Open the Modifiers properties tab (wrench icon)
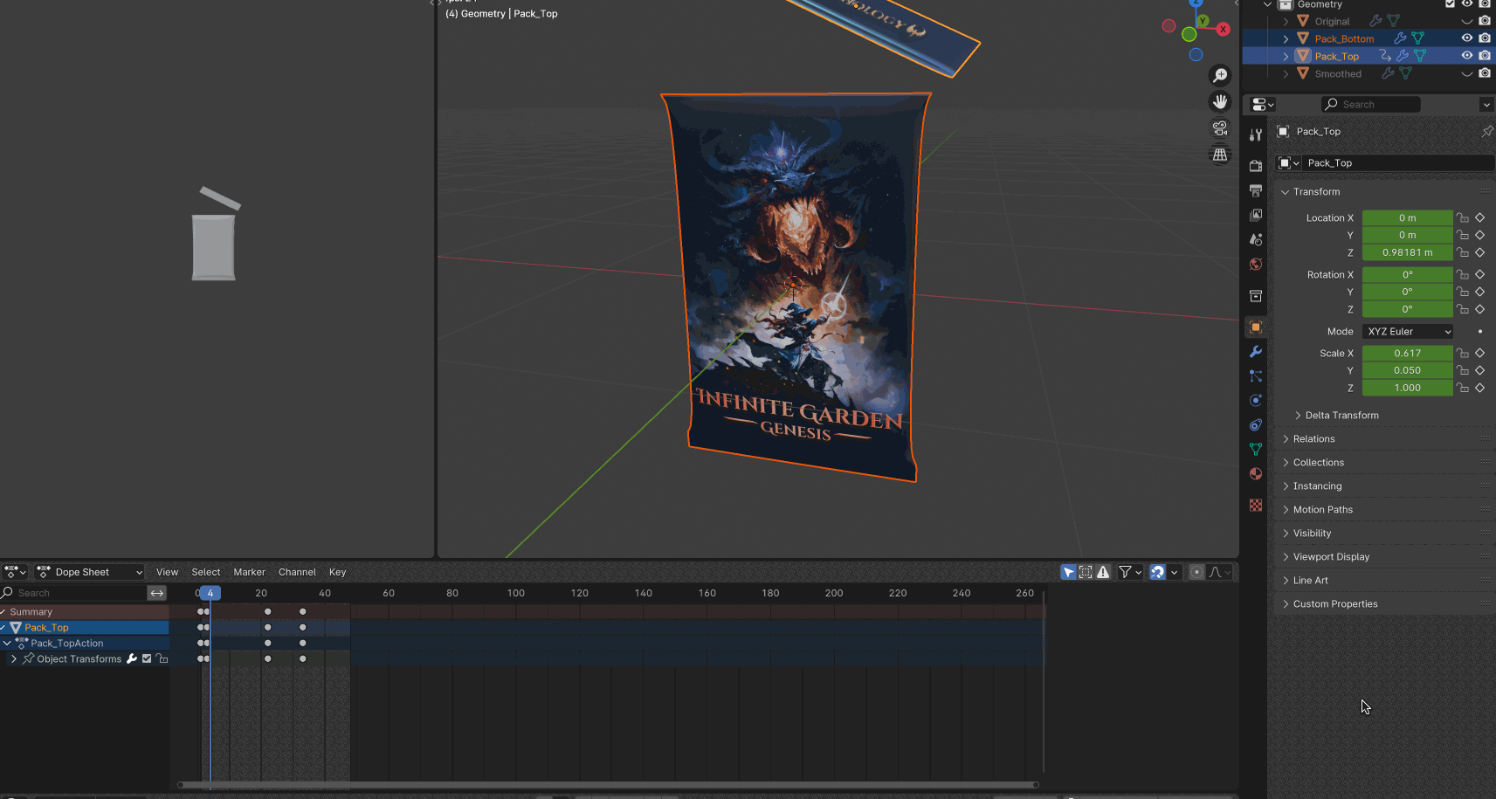 click(x=1256, y=352)
